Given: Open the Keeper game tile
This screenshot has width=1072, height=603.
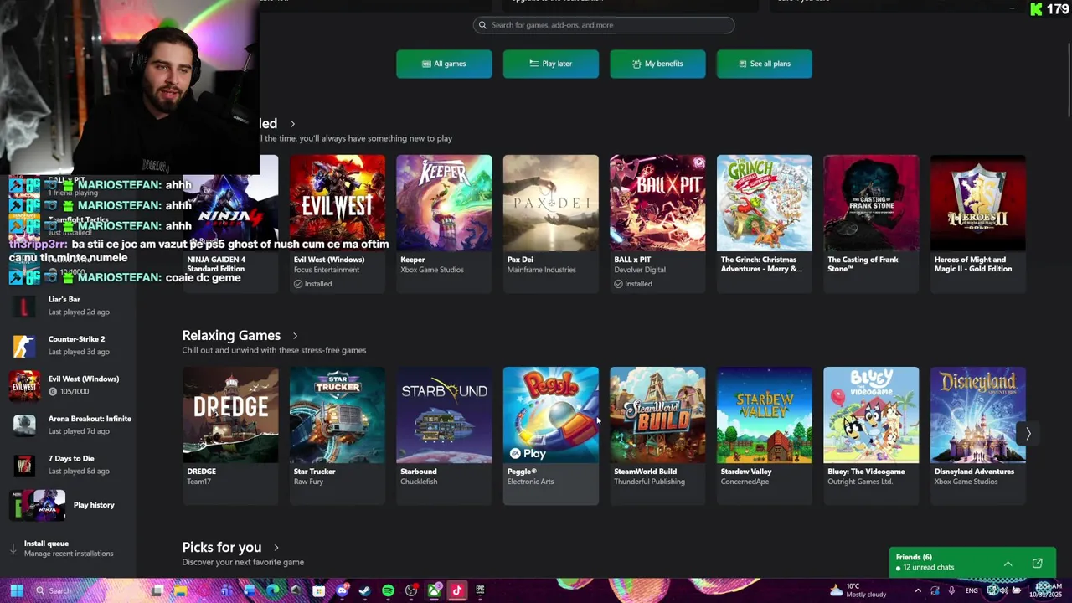Looking at the screenshot, I should coord(444,224).
